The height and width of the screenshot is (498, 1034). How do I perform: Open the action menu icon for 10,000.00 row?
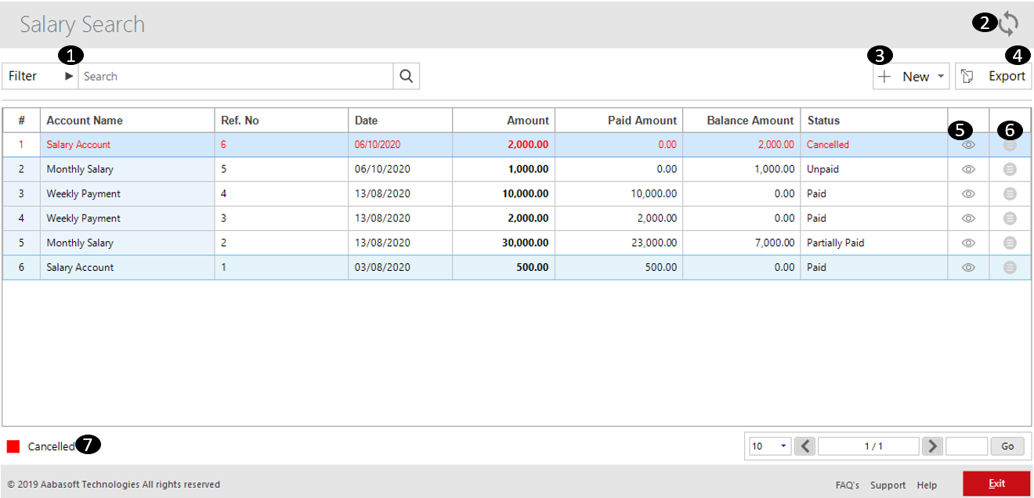(x=1010, y=193)
